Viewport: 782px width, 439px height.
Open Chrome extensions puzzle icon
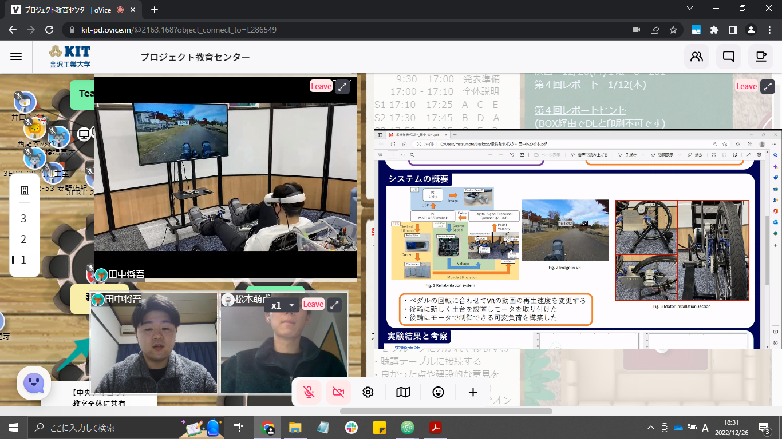(x=714, y=30)
